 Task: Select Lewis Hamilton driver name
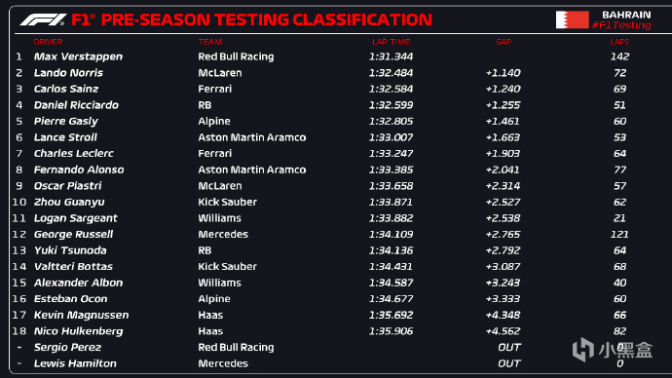tap(75, 363)
